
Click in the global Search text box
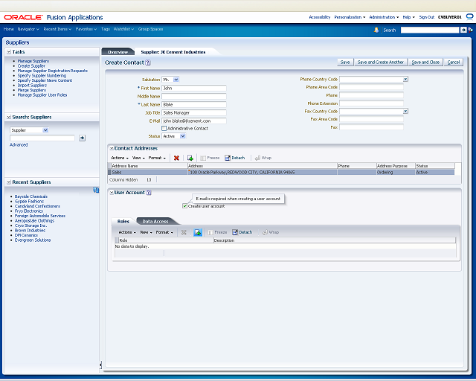click(x=430, y=30)
